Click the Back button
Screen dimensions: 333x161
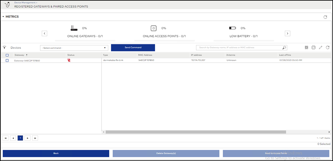(x=56, y=153)
